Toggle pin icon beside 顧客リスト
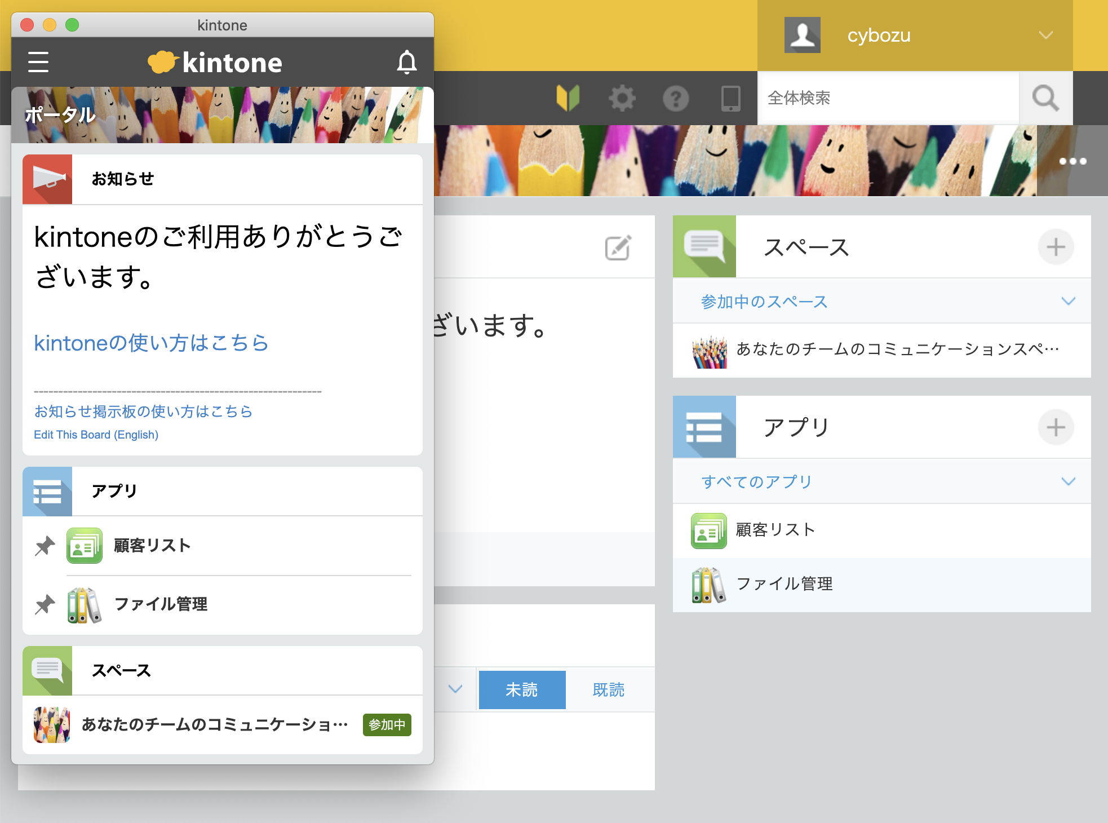Image resolution: width=1108 pixels, height=823 pixels. click(45, 546)
